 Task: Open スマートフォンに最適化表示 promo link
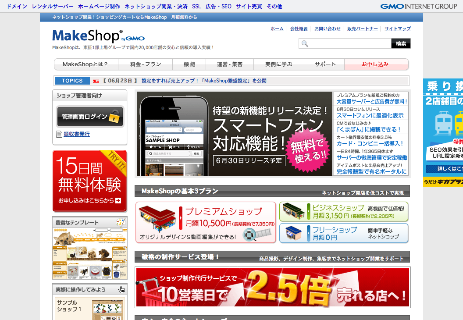(370, 116)
